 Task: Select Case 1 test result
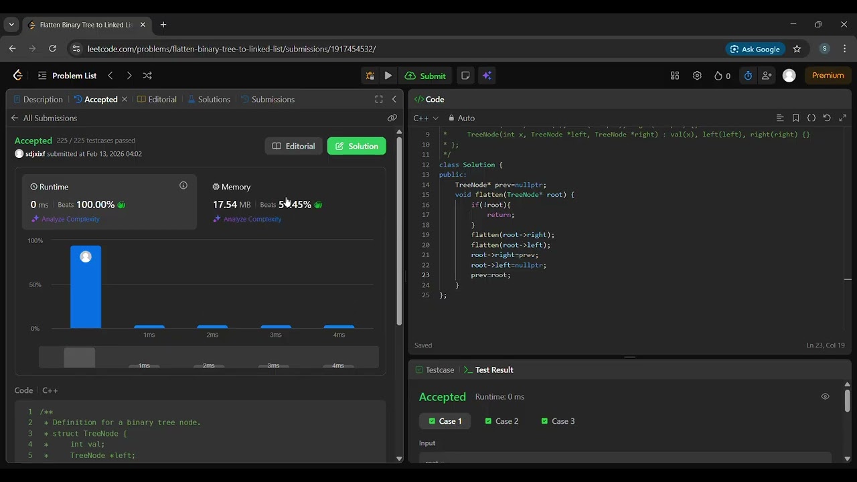pos(445,421)
